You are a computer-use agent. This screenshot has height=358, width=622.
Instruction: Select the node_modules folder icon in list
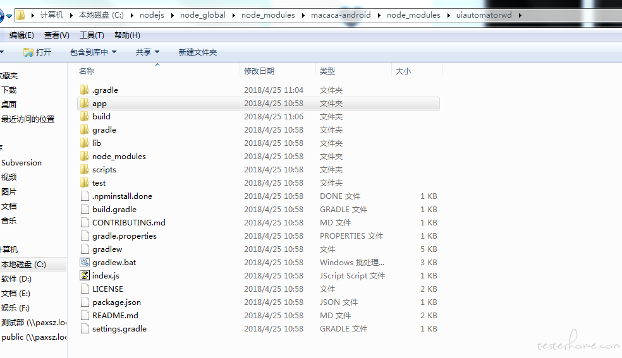[84, 157]
